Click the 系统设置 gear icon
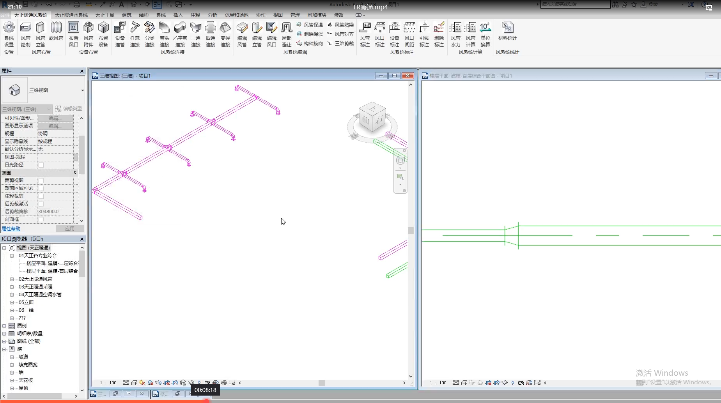 click(x=9, y=28)
